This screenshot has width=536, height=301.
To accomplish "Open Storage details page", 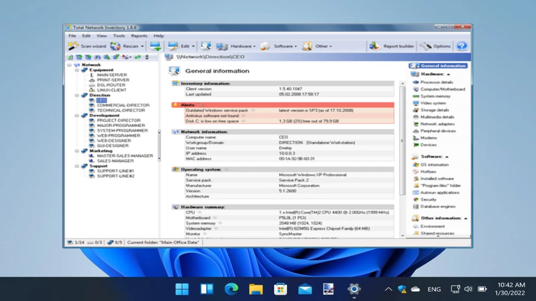I will [x=435, y=110].
